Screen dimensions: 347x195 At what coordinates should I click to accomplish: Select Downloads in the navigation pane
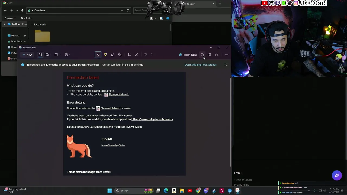tap(17, 41)
